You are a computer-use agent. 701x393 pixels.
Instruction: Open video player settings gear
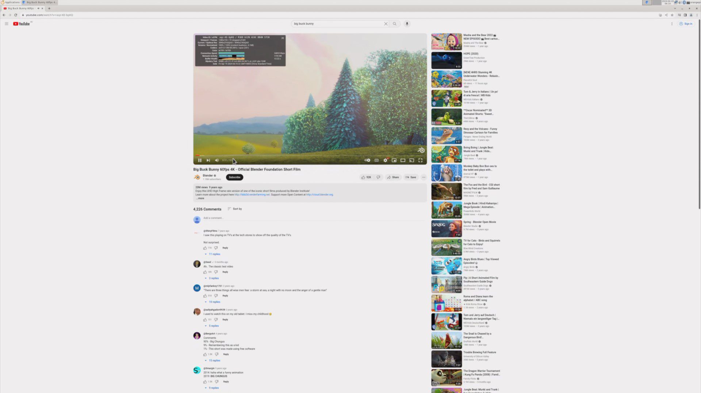point(385,160)
